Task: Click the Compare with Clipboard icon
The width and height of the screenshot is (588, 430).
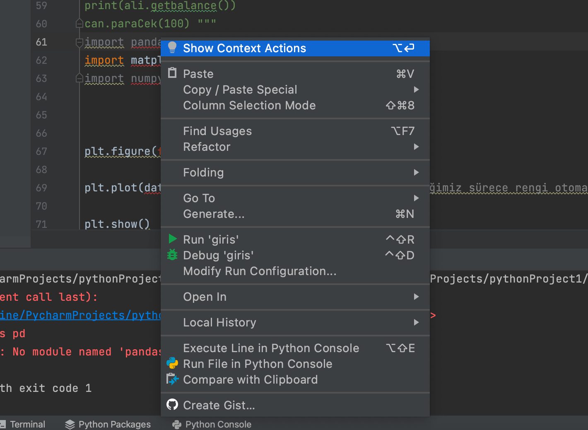Action: click(x=172, y=379)
